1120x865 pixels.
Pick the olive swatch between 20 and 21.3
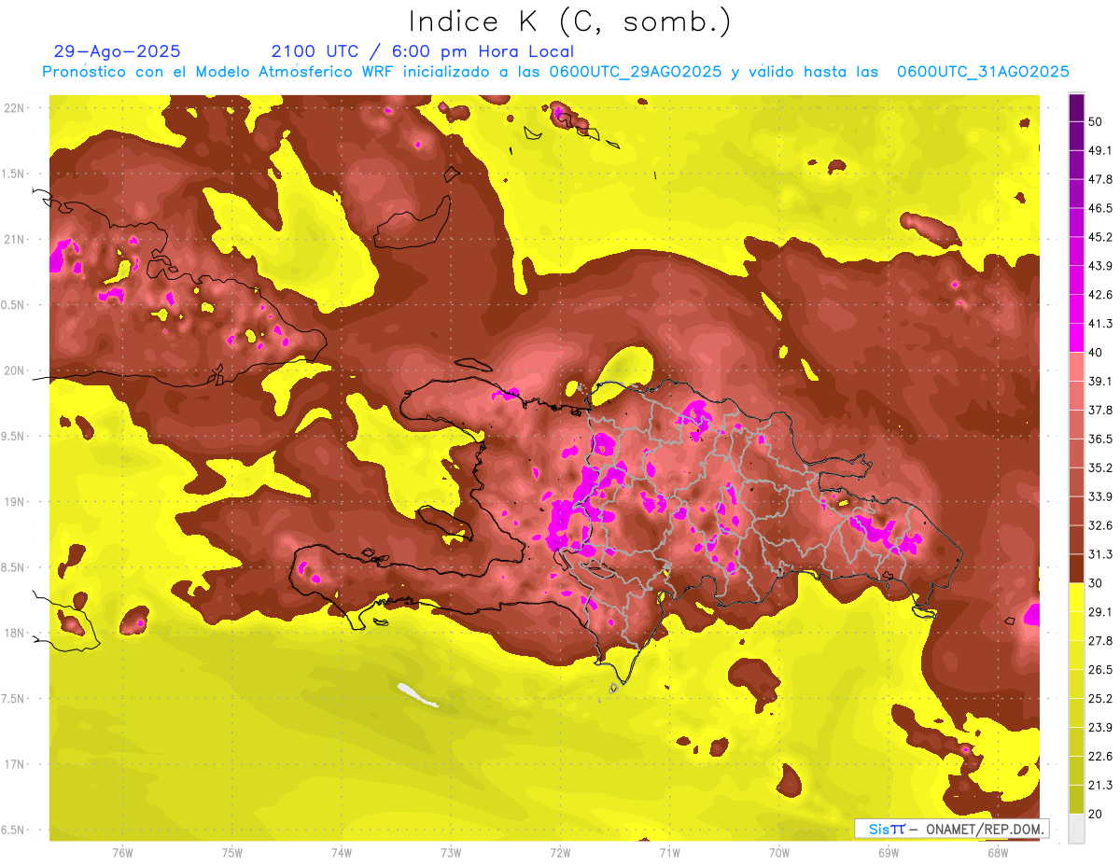point(1076,800)
